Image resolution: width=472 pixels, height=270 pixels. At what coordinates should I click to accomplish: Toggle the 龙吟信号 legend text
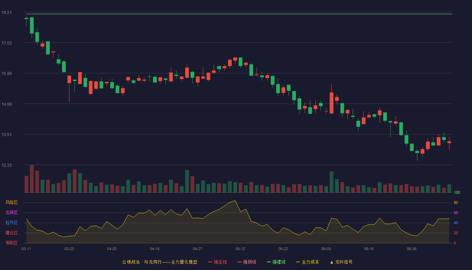point(344,262)
